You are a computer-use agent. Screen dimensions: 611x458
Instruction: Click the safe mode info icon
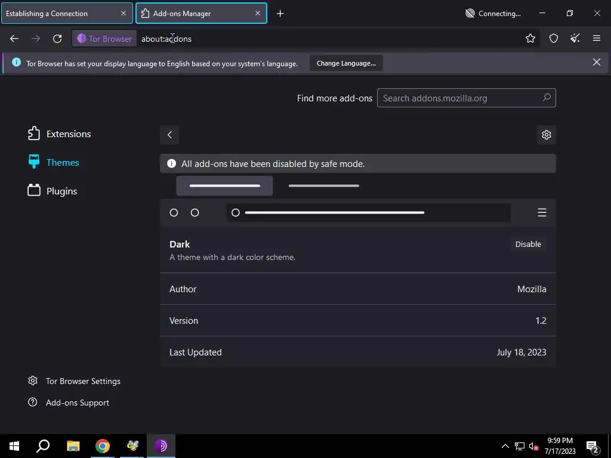[171, 163]
